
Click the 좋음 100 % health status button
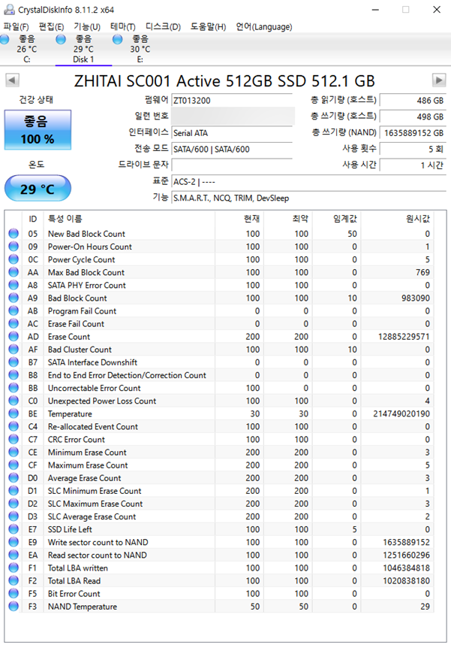38,130
